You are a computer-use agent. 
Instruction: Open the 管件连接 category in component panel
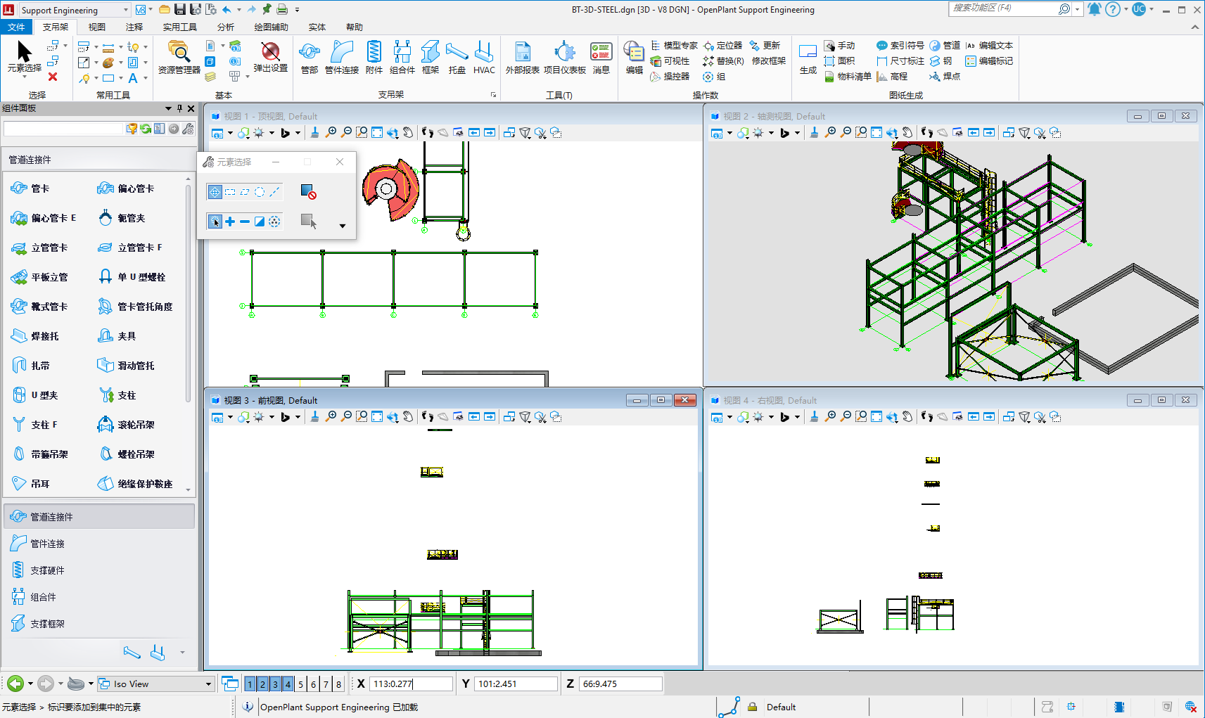99,544
